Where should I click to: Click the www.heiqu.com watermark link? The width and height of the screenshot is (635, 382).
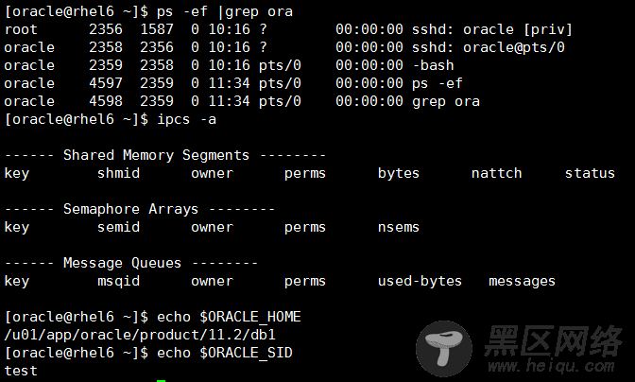551,366
